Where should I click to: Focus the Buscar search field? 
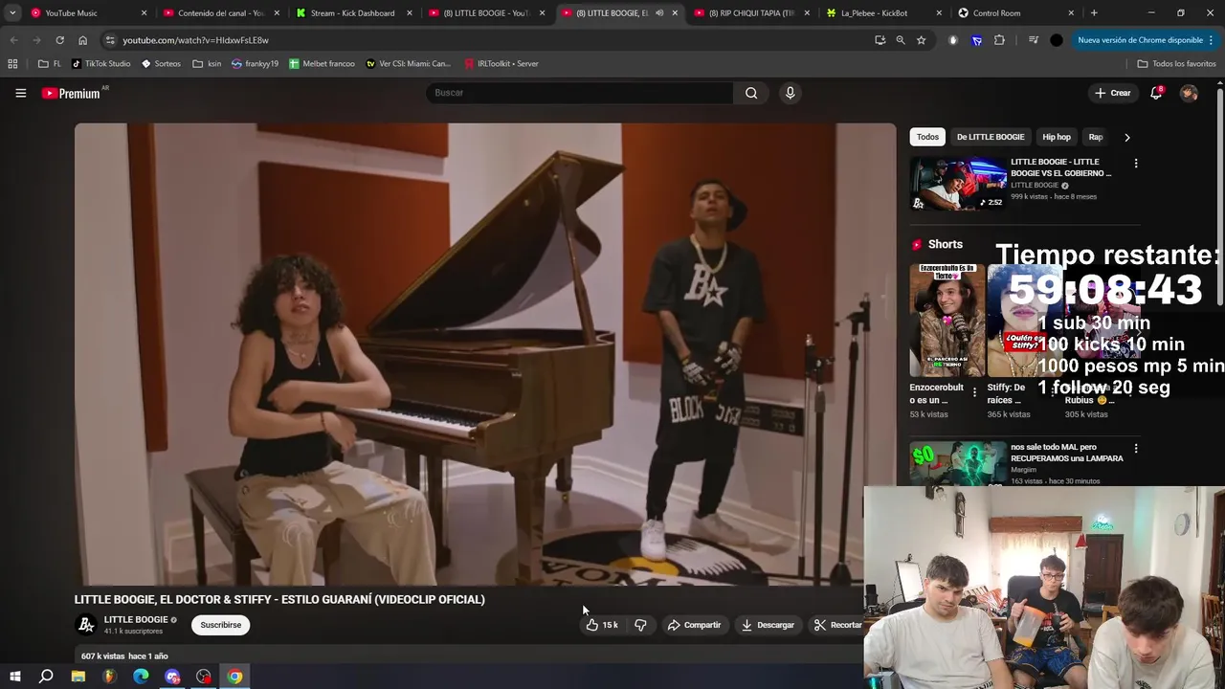(580, 93)
